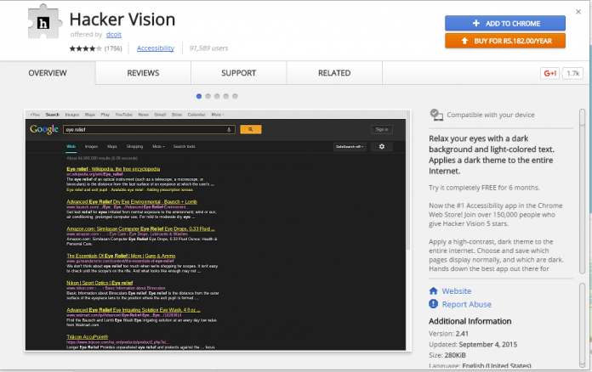Click the Additional Information heading
Screen dimensions: 592x372
[x=470, y=321]
